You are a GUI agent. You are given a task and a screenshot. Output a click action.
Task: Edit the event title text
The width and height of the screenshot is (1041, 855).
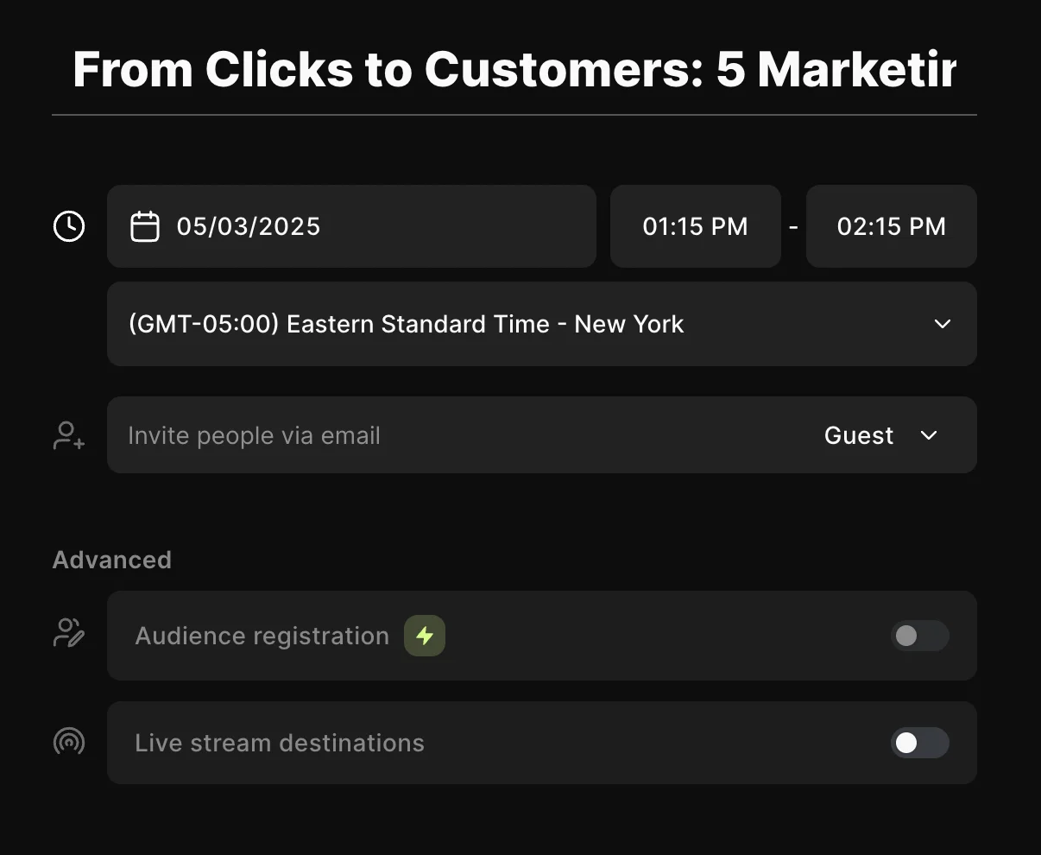point(514,69)
